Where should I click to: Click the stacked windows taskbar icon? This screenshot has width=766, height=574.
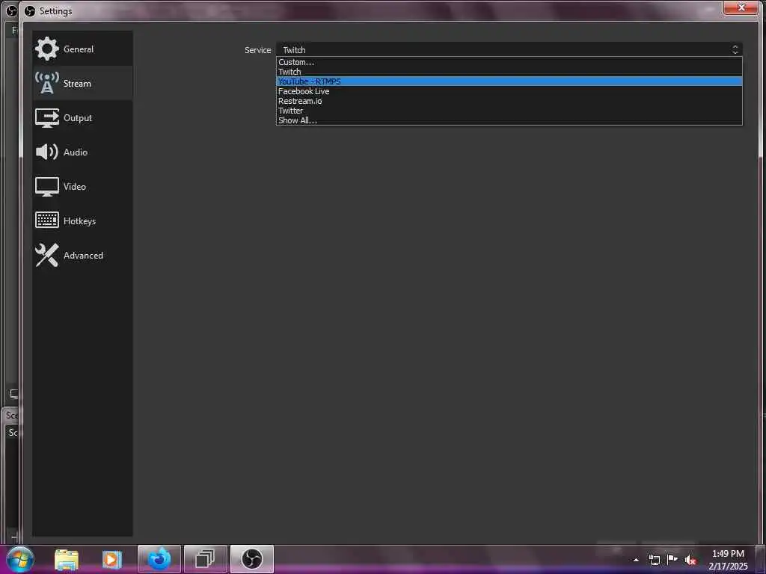click(x=205, y=559)
